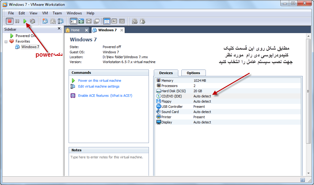Collapse the Favorites tree node
The image size is (314, 185).
coord(6,42)
